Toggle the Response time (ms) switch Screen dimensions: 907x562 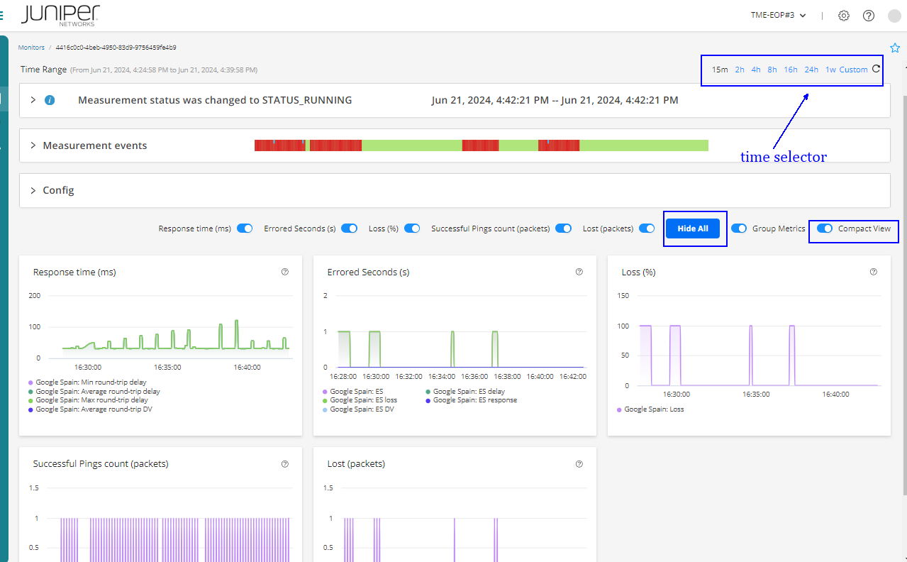tap(245, 228)
